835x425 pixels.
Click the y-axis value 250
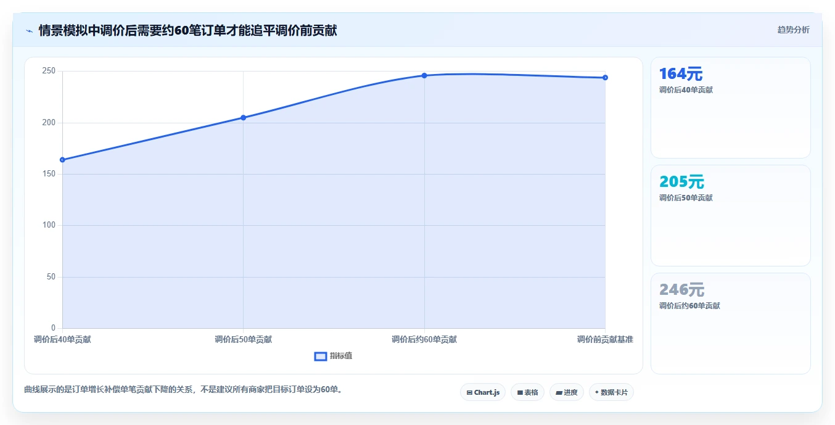point(49,71)
